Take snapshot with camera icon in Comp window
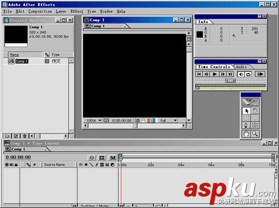 pyautogui.click(x=137, y=121)
